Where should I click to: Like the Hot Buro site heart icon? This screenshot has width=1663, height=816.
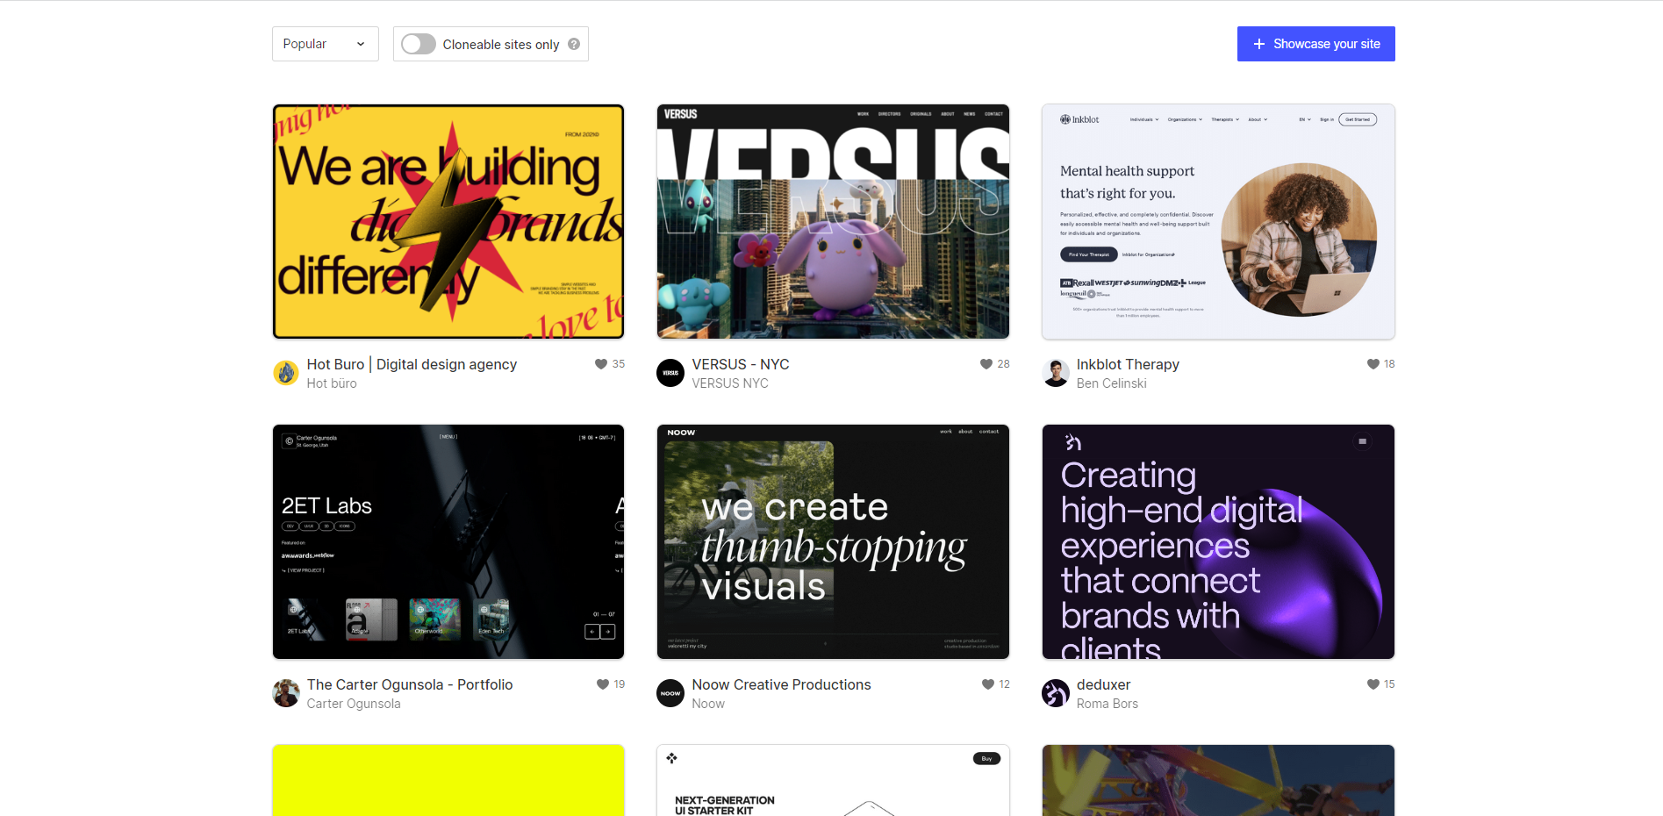(601, 364)
